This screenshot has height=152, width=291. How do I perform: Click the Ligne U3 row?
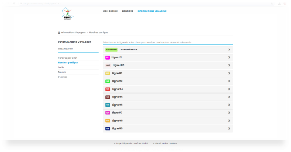[168, 81]
